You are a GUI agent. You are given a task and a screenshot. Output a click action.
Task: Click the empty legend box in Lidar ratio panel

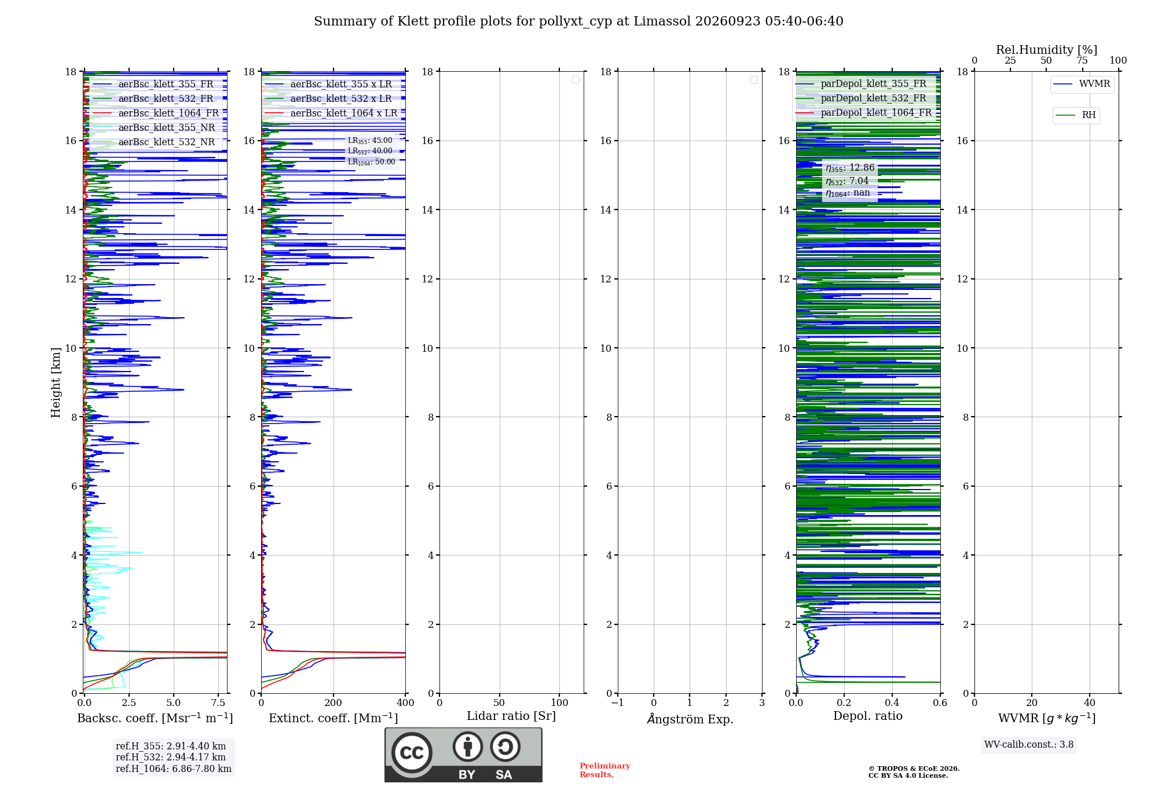click(x=576, y=80)
